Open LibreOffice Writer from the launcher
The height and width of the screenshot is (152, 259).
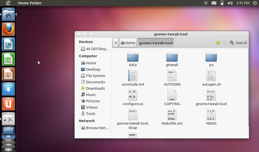[x=8, y=44]
